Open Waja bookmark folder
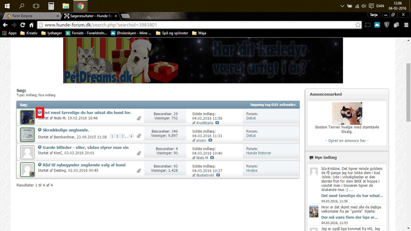The image size is (411, 231). point(199,33)
